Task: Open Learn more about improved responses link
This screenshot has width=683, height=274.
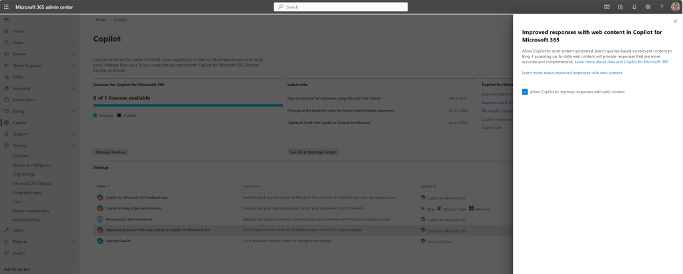Action: 572,72
